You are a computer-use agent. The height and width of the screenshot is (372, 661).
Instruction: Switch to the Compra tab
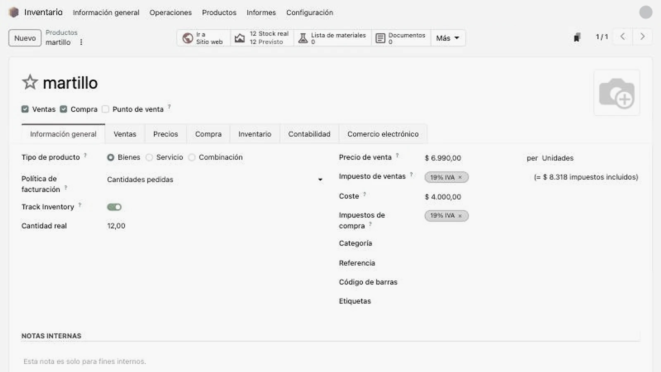tap(208, 134)
